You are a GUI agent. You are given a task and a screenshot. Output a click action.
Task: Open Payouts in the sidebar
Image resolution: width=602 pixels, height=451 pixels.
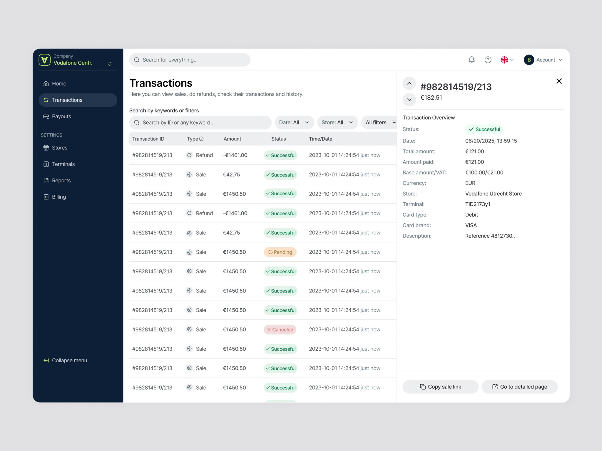pyautogui.click(x=61, y=117)
